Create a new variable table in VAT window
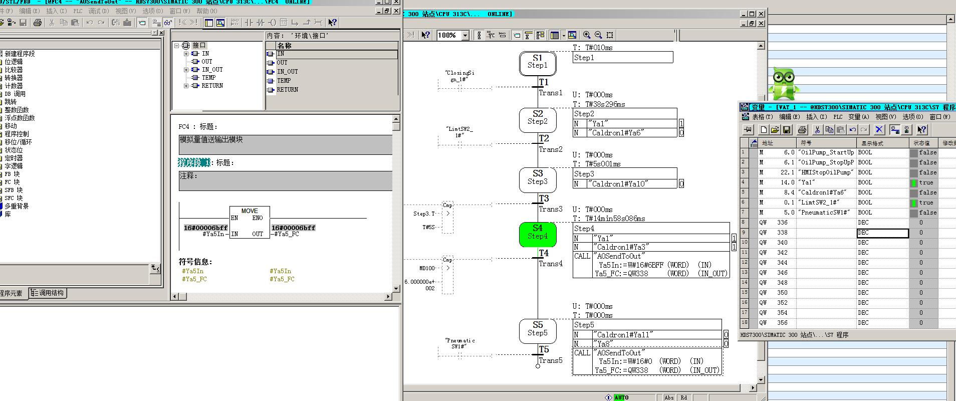The height and width of the screenshot is (401, 956). click(764, 130)
